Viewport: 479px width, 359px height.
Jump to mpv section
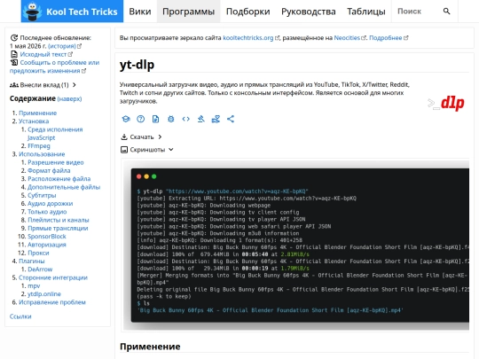(34, 286)
